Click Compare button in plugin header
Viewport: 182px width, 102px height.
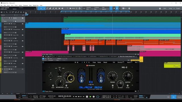pos(51,60)
